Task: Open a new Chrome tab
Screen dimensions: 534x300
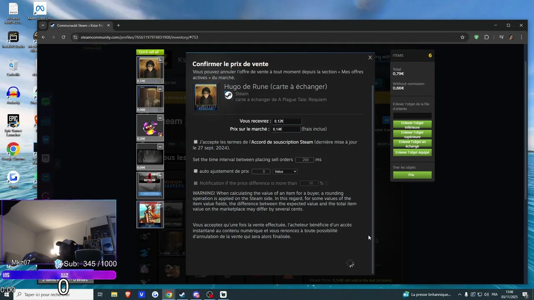Action: click(x=118, y=25)
